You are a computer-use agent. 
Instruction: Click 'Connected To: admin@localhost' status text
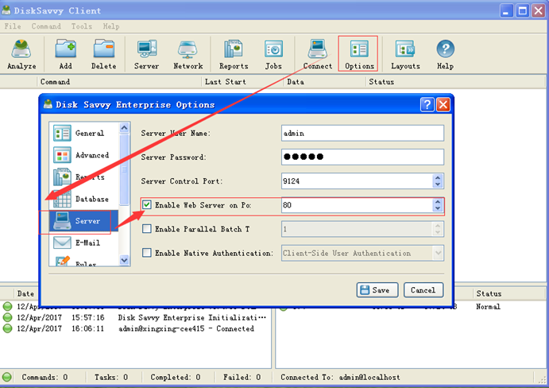click(340, 377)
